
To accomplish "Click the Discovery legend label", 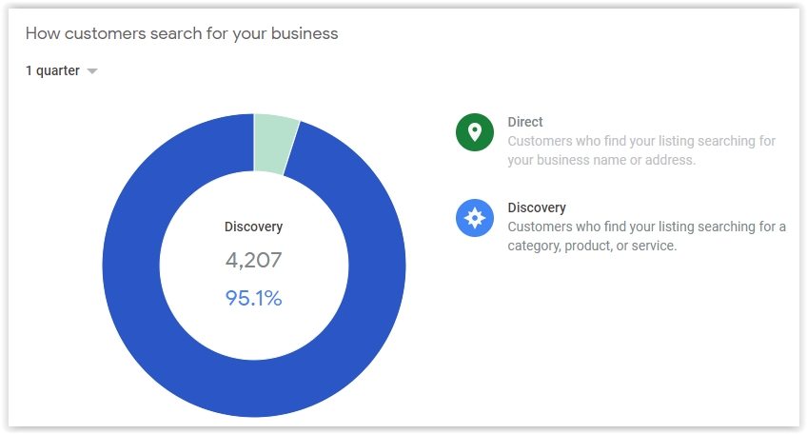I will point(537,207).
